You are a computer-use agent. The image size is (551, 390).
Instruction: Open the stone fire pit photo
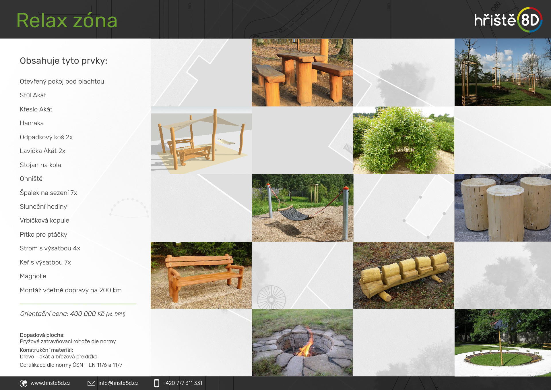302,343
